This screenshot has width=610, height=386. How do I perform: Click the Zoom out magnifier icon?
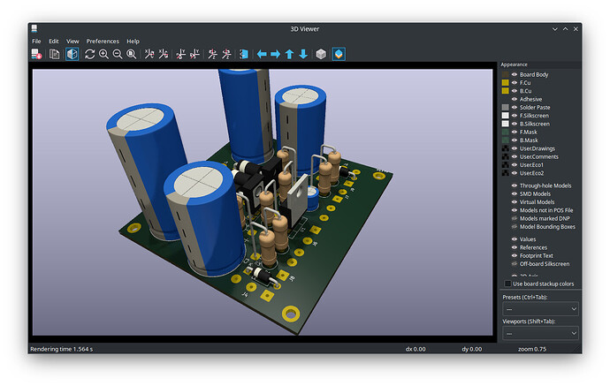pos(118,54)
